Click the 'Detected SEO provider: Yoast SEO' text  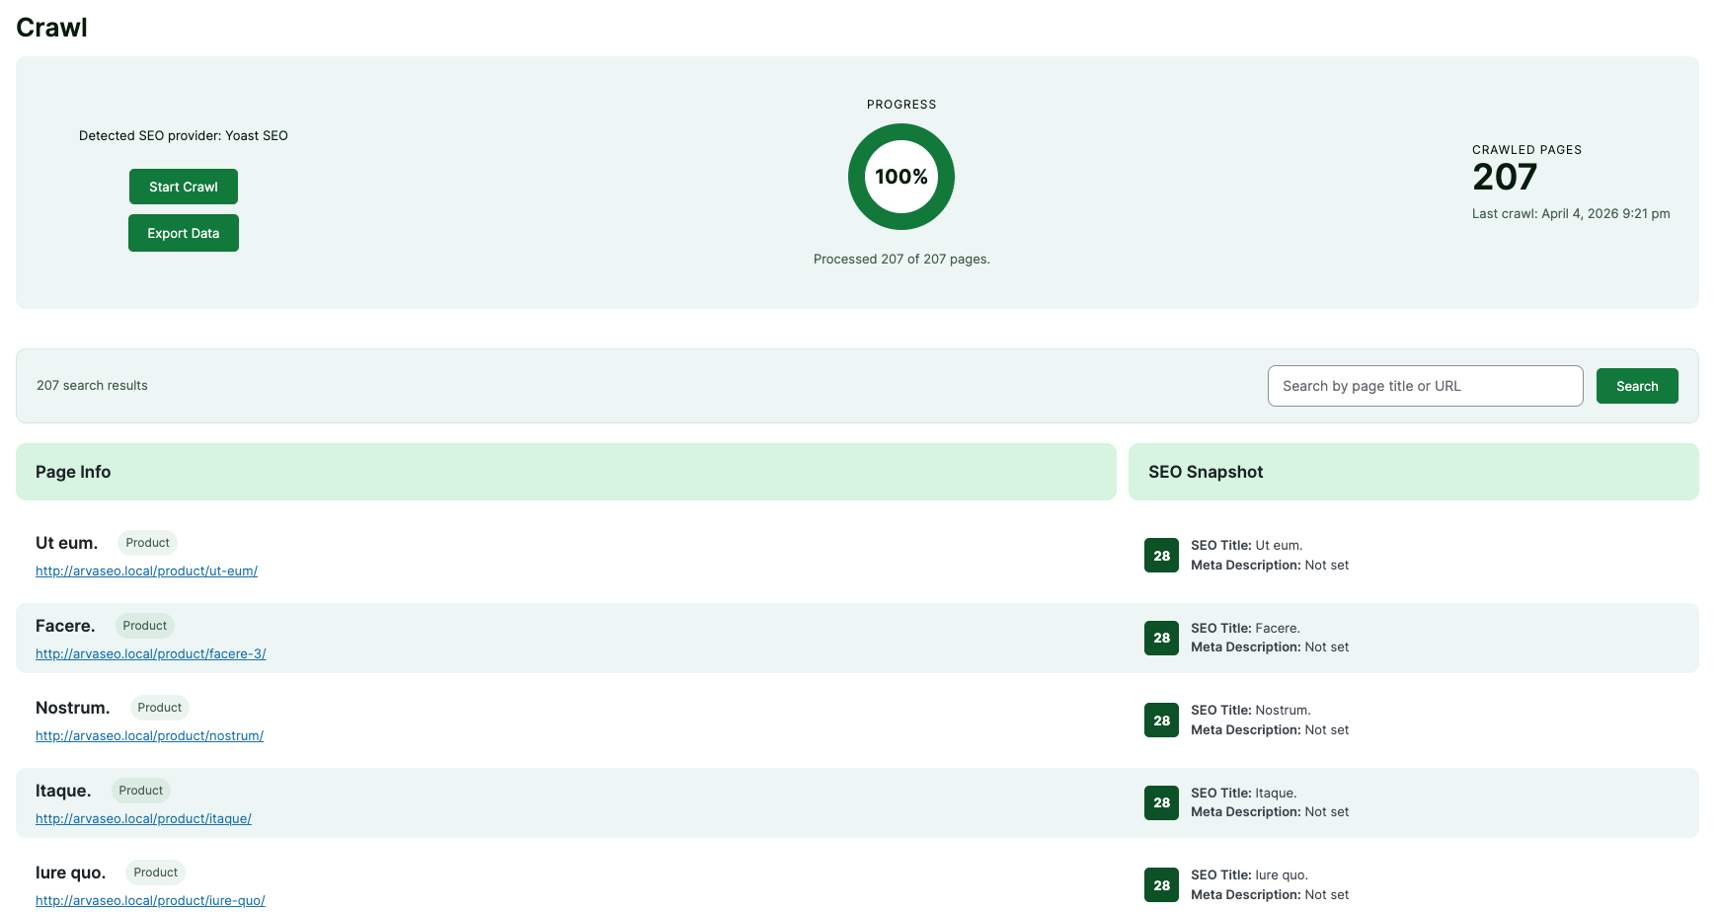(x=184, y=136)
